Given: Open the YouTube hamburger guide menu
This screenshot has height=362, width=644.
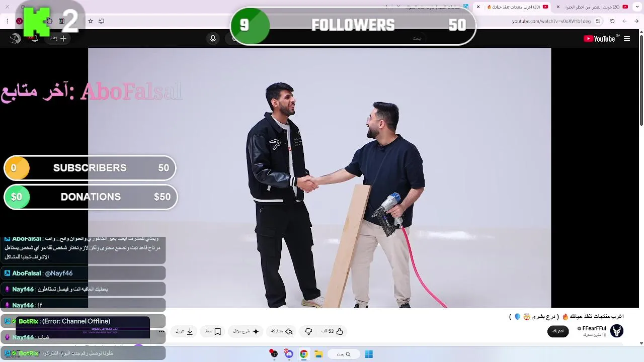Looking at the screenshot, I should click(627, 39).
